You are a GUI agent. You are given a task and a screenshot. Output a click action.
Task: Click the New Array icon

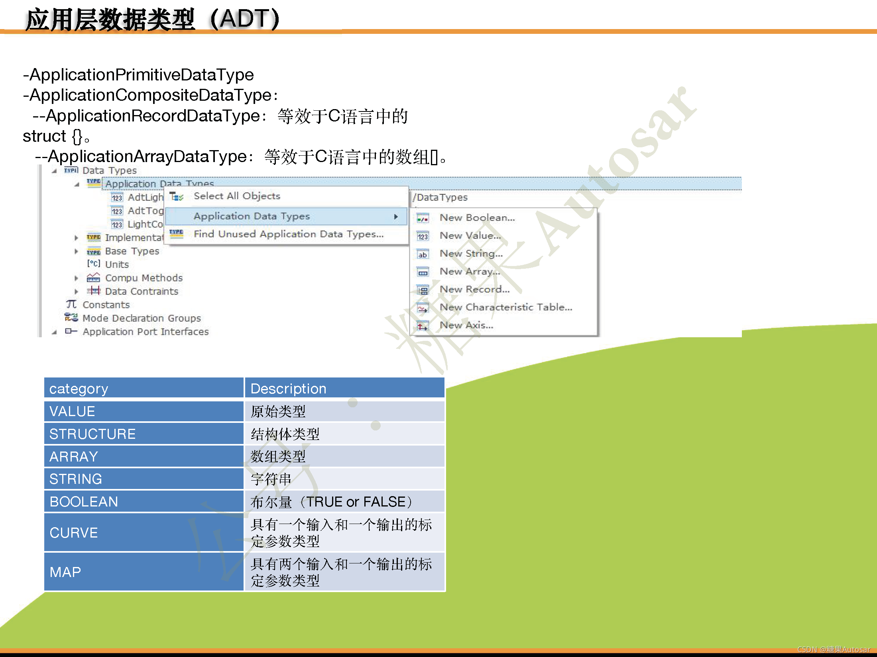423,272
